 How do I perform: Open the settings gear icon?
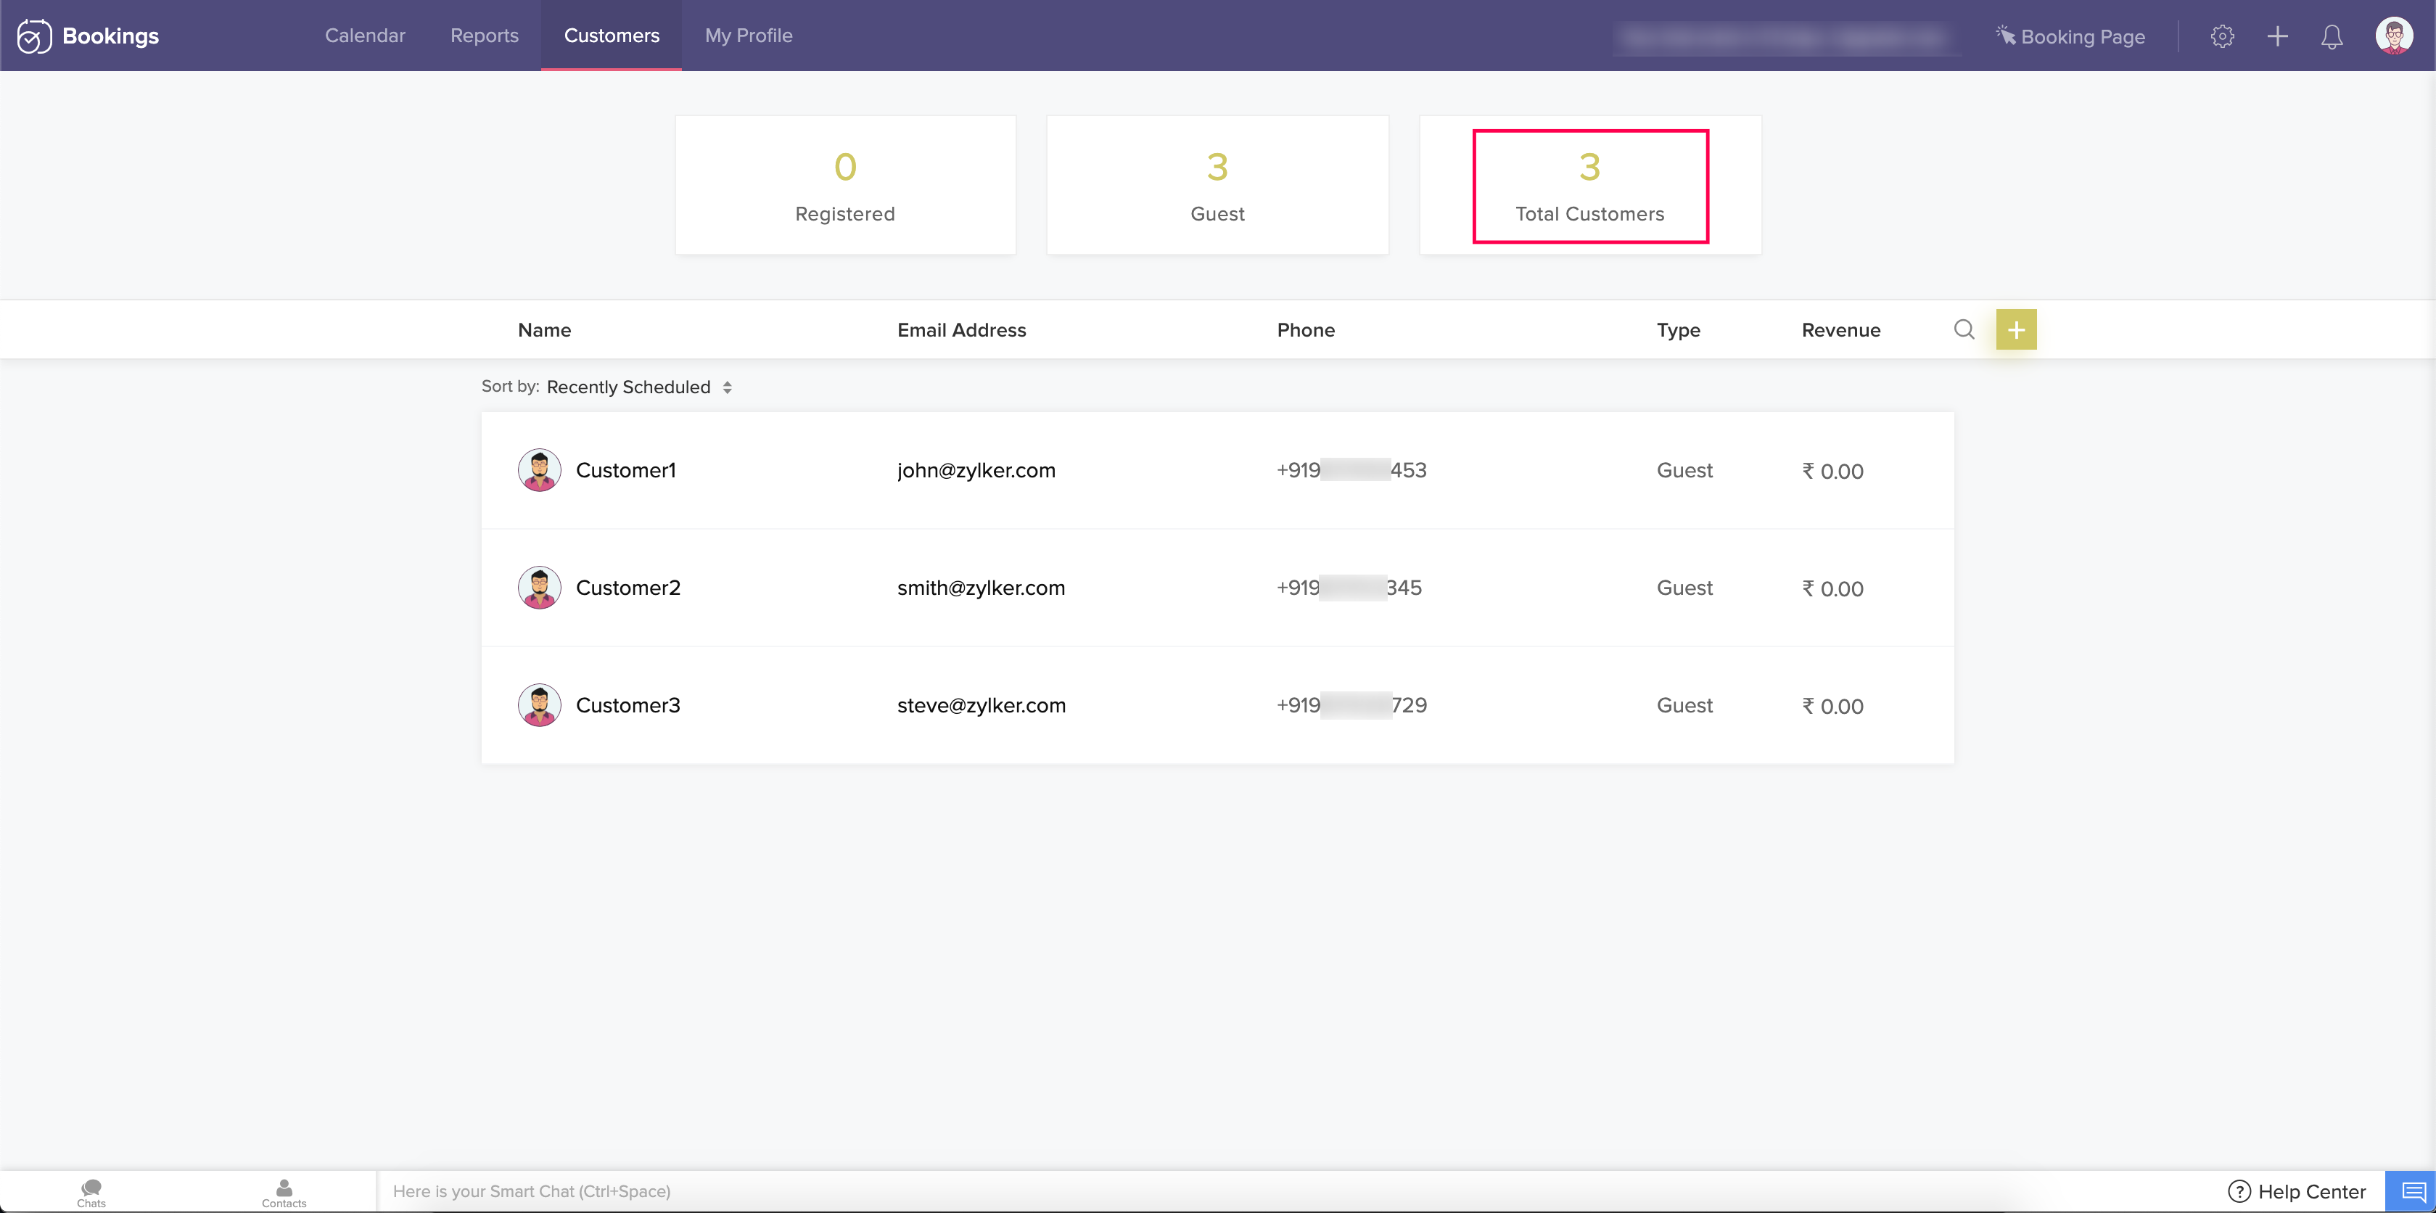tap(2222, 36)
